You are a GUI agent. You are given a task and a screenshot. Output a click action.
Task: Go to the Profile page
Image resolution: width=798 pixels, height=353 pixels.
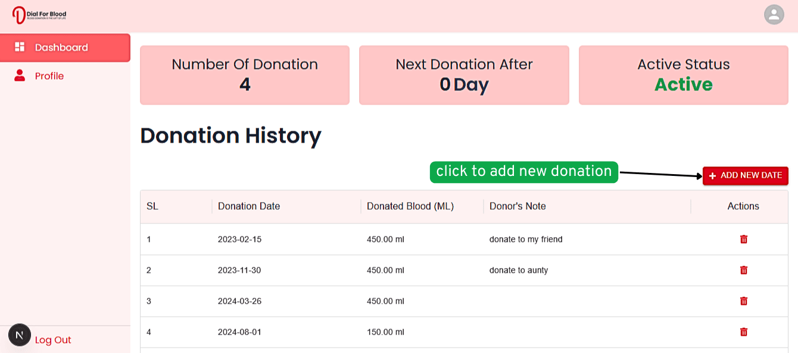click(x=49, y=76)
